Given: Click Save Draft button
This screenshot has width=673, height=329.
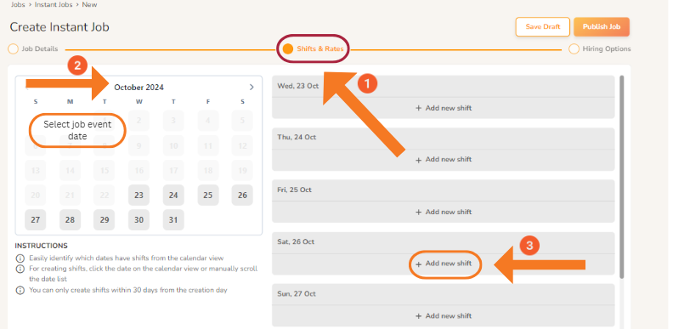Looking at the screenshot, I should [x=543, y=26].
